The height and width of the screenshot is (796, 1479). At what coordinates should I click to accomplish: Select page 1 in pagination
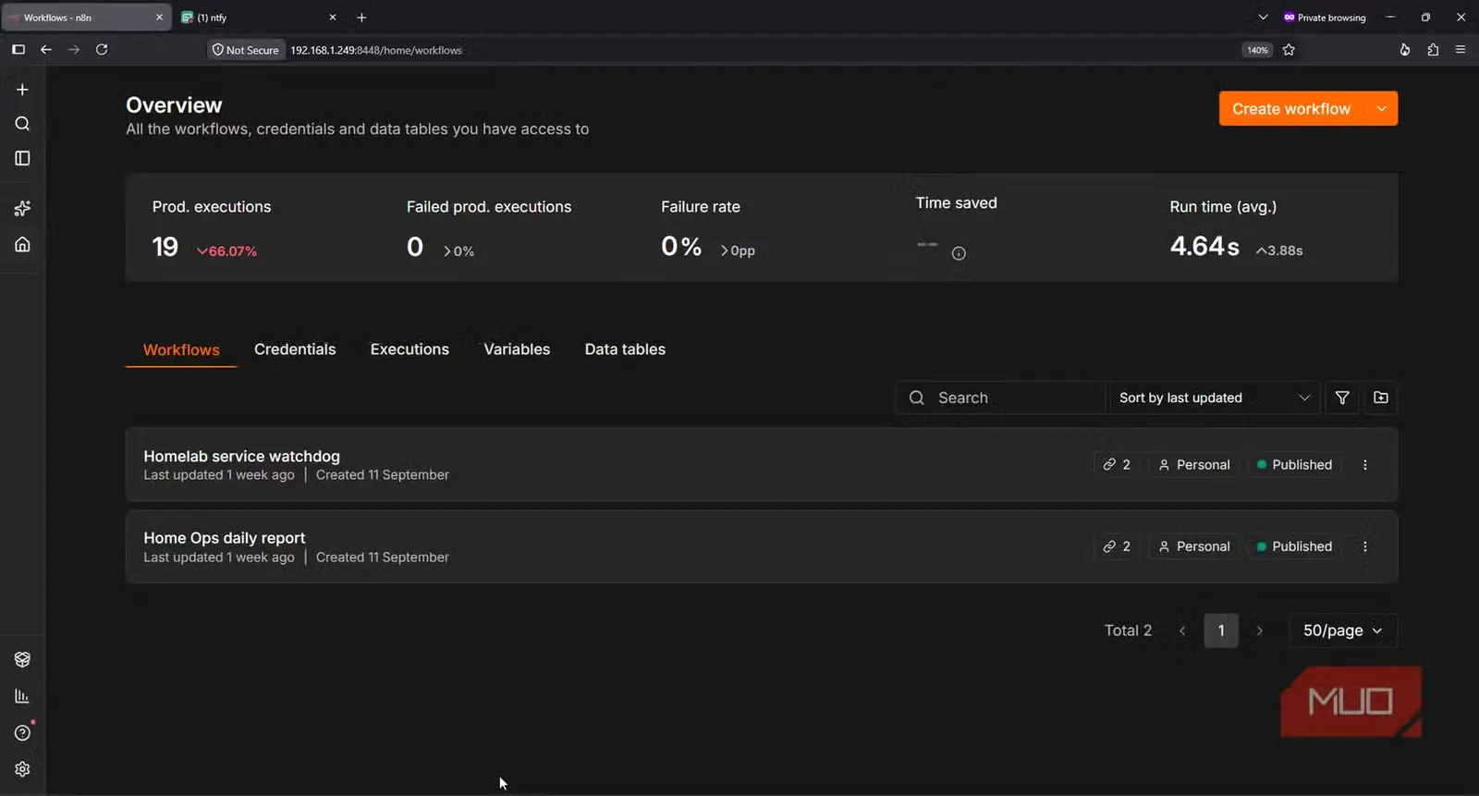(x=1221, y=631)
